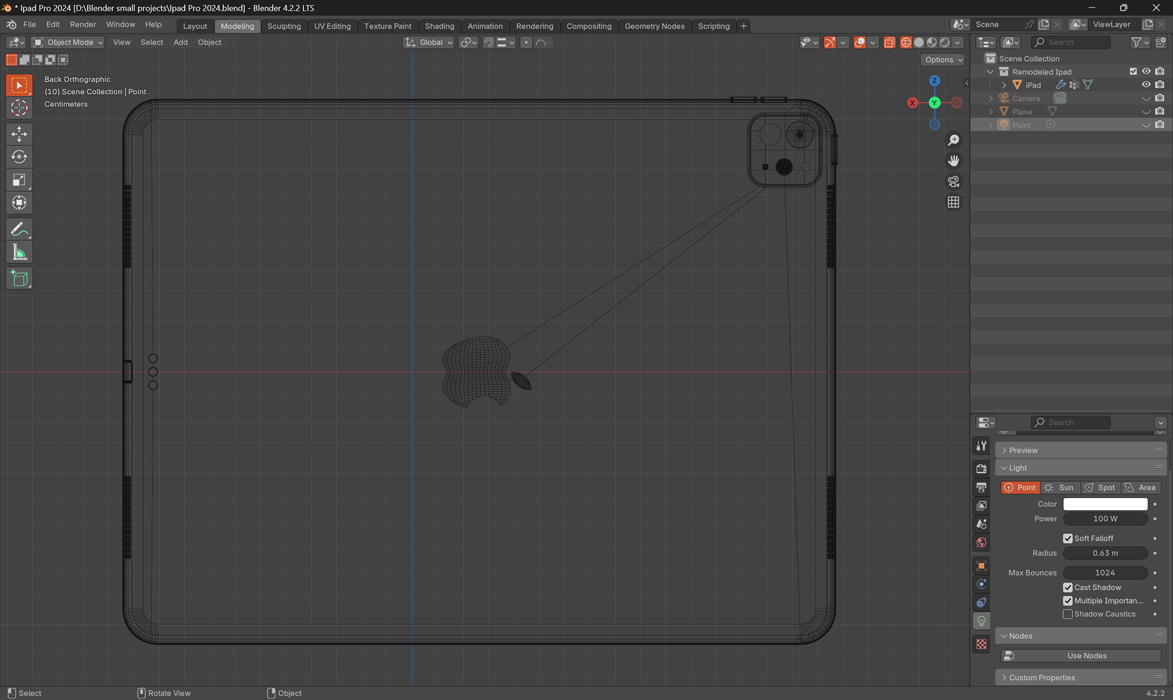Hide iPad object with eye icon

point(1146,85)
